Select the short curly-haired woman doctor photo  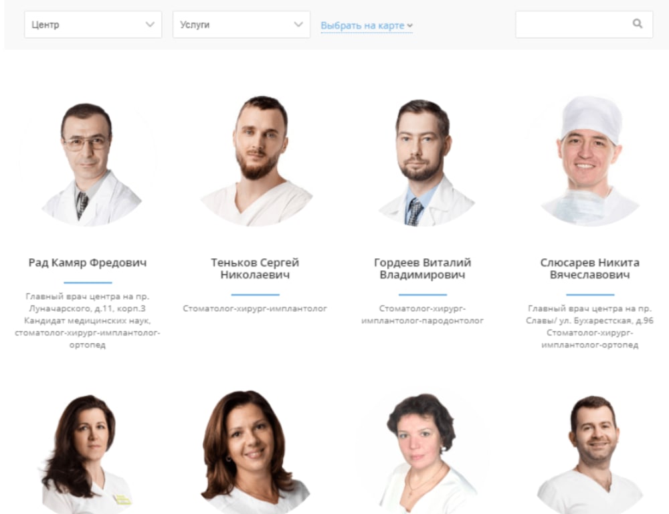(x=423, y=452)
